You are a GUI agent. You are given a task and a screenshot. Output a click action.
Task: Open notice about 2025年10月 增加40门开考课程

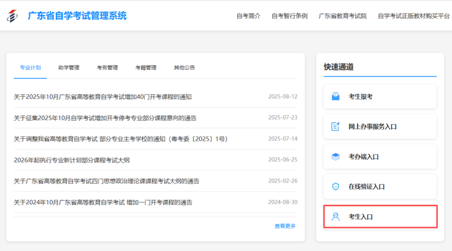pos(103,97)
